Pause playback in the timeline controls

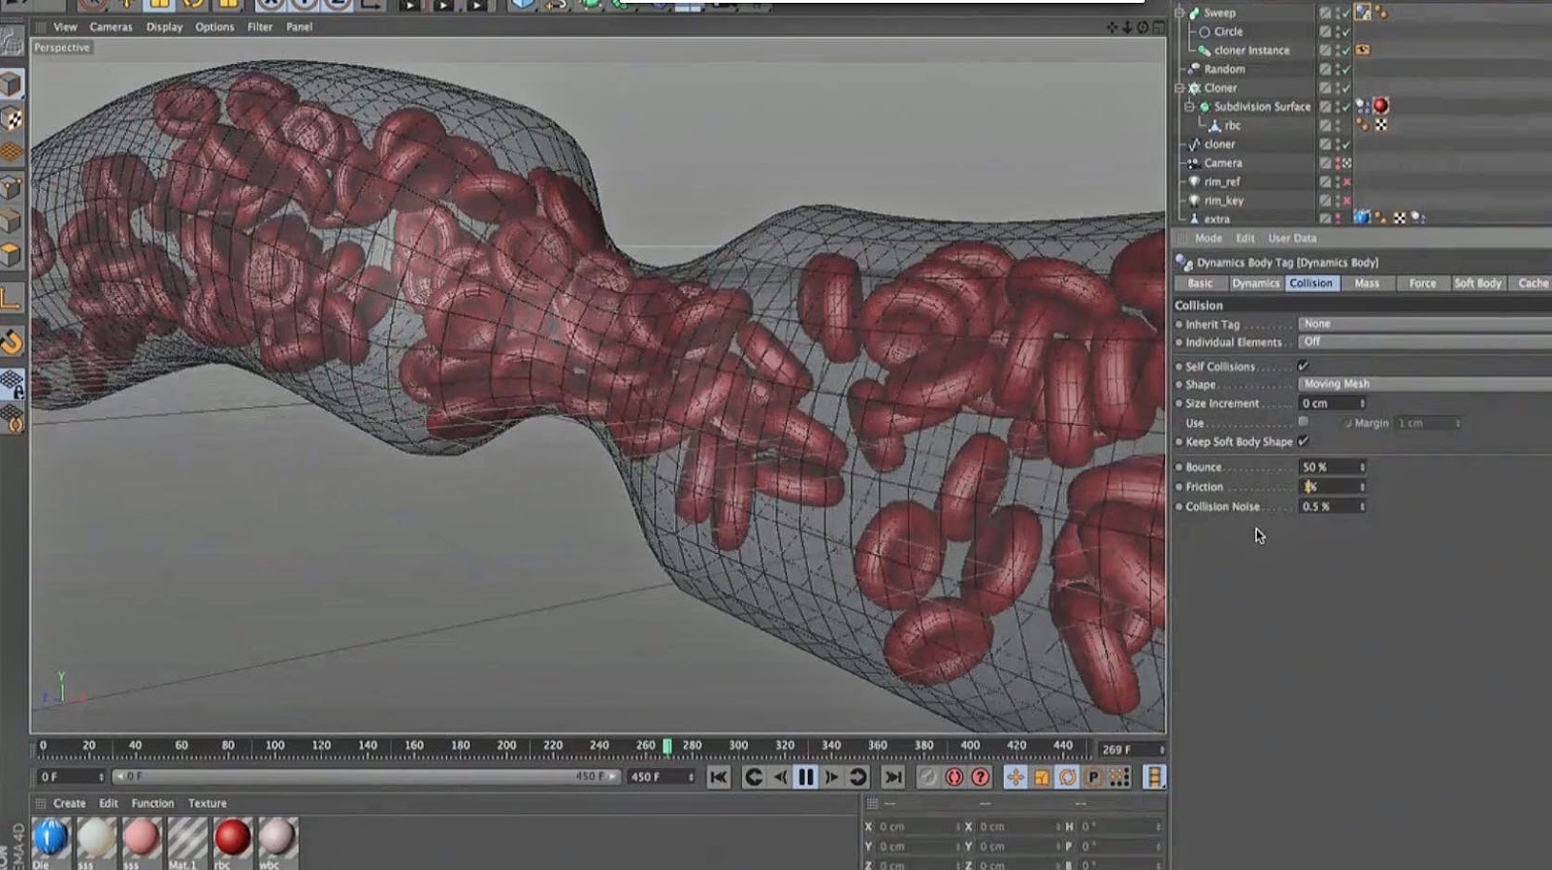[805, 777]
